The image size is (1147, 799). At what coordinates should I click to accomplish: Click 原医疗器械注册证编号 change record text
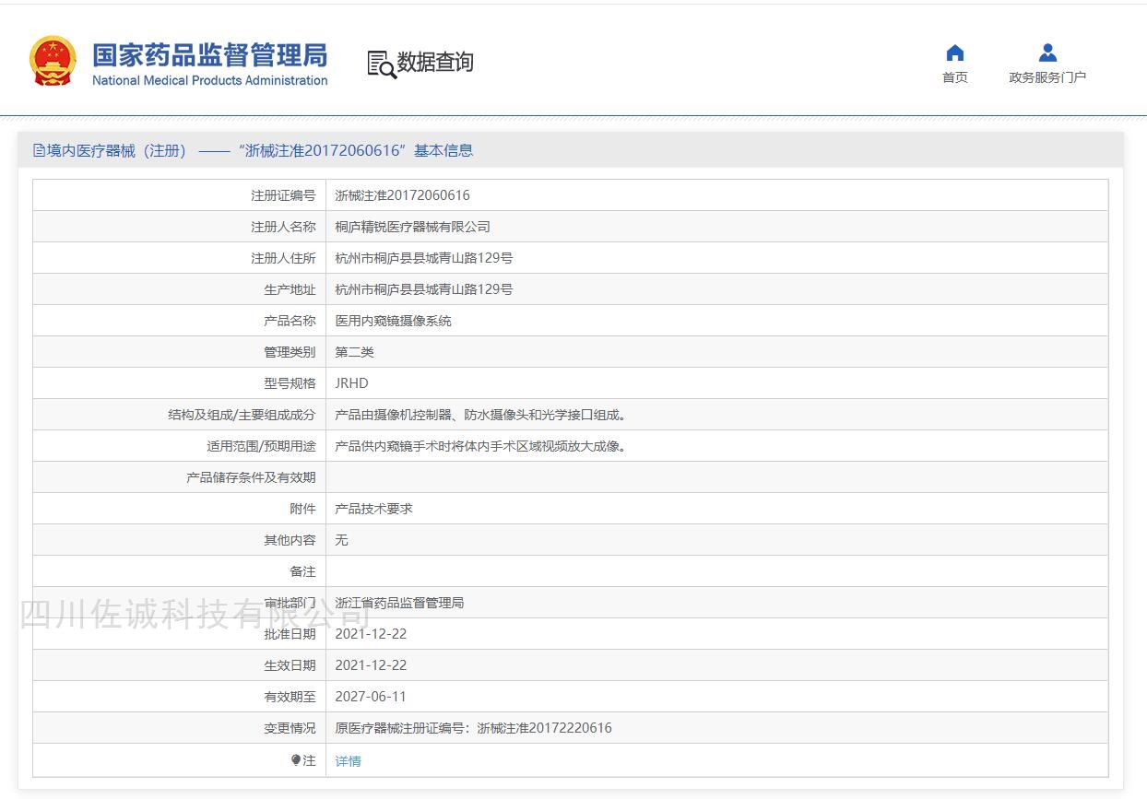pyautogui.click(x=473, y=728)
